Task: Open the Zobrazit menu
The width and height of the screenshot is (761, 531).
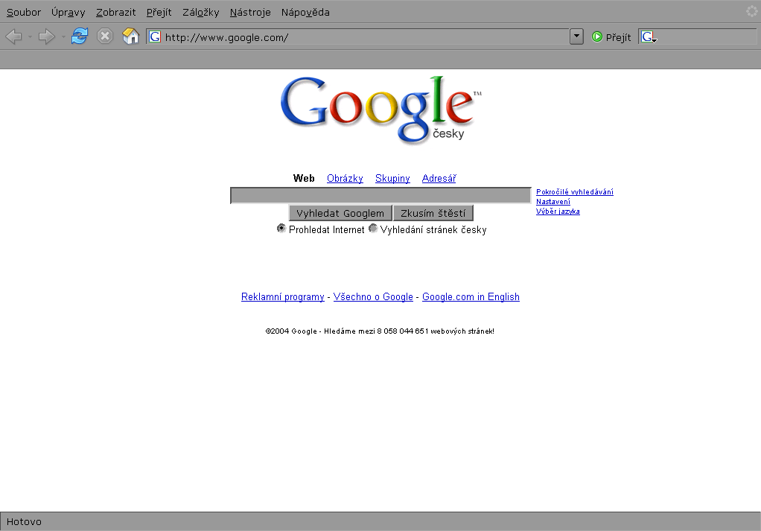Action: (x=115, y=12)
